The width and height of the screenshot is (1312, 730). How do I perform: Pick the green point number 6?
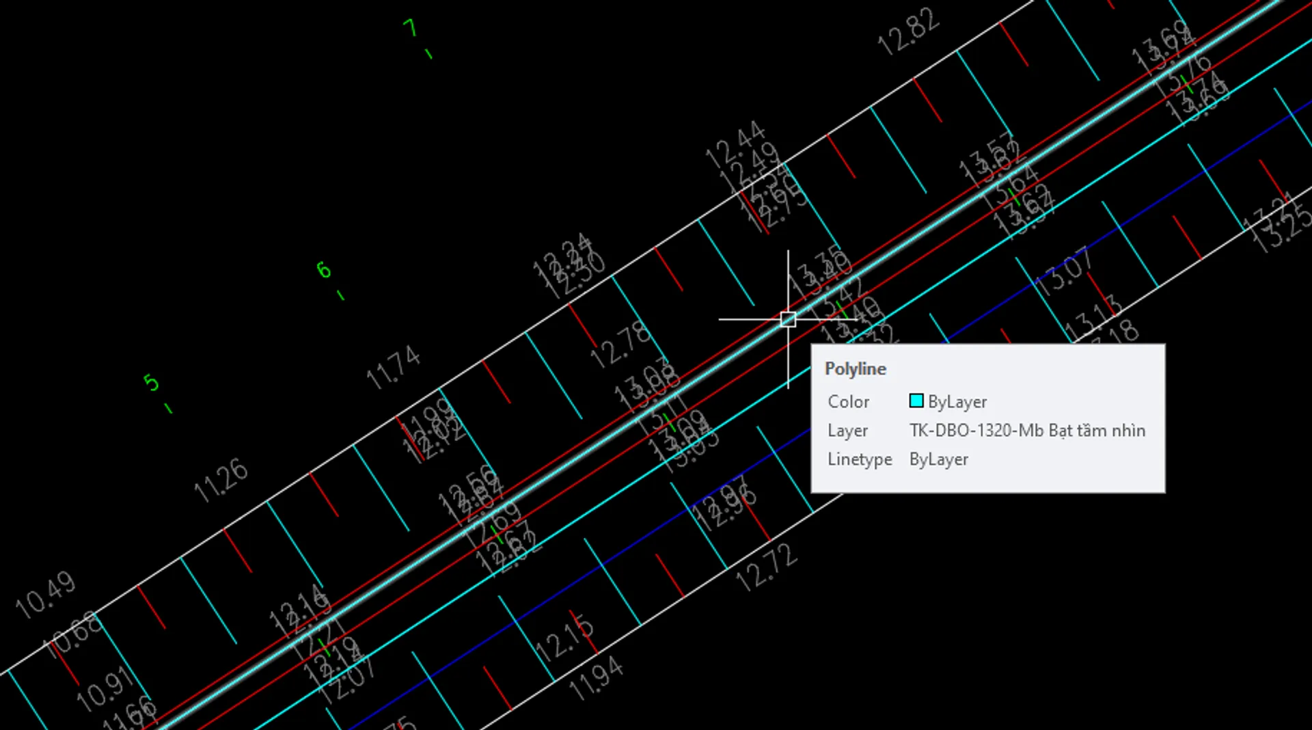324,270
